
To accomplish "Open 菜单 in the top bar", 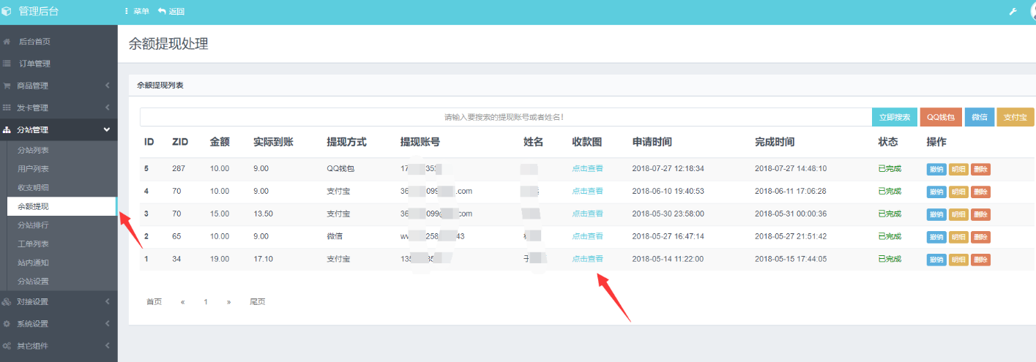I will point(137,12).
